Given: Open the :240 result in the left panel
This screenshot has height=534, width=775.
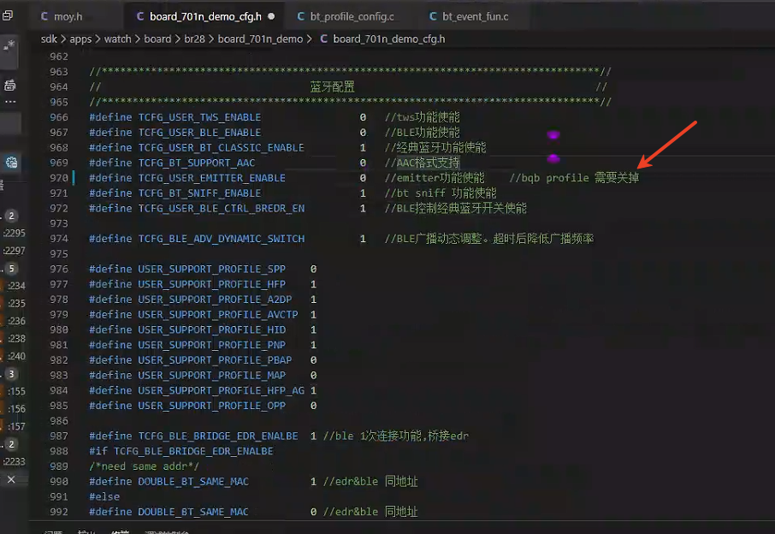Looking at the screenshot, I should (x=16, y=356).
